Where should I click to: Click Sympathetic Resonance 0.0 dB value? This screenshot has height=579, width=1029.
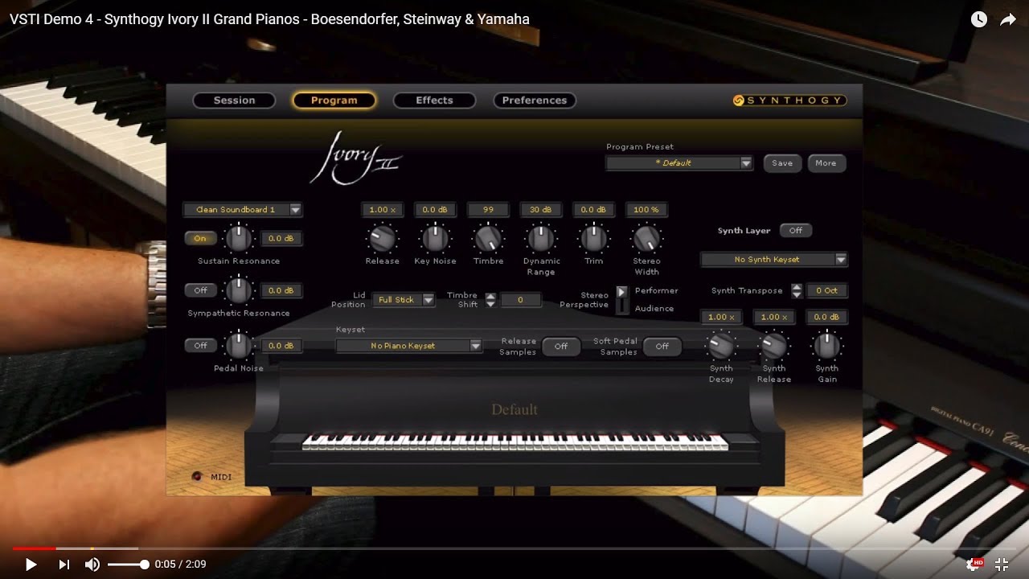click(x=281, y=290)
